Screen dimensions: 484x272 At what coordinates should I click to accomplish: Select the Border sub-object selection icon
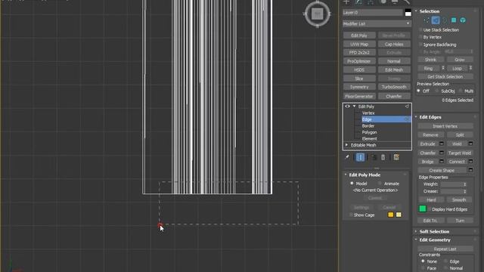(445, 20)
